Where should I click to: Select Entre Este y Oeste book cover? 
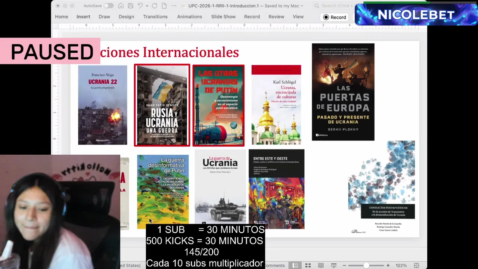click(x=276, y=189)
